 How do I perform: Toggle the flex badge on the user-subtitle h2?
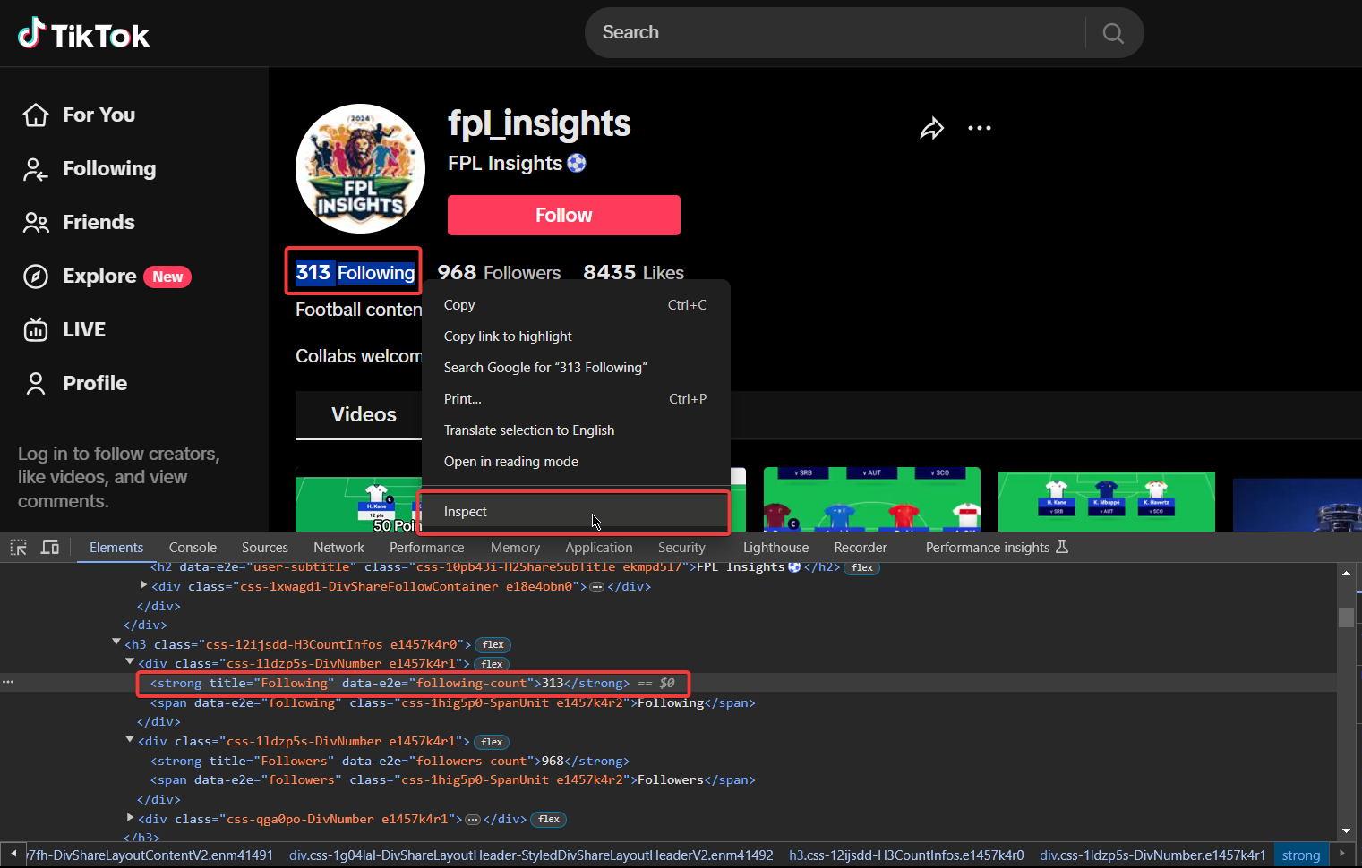point(861,566)
